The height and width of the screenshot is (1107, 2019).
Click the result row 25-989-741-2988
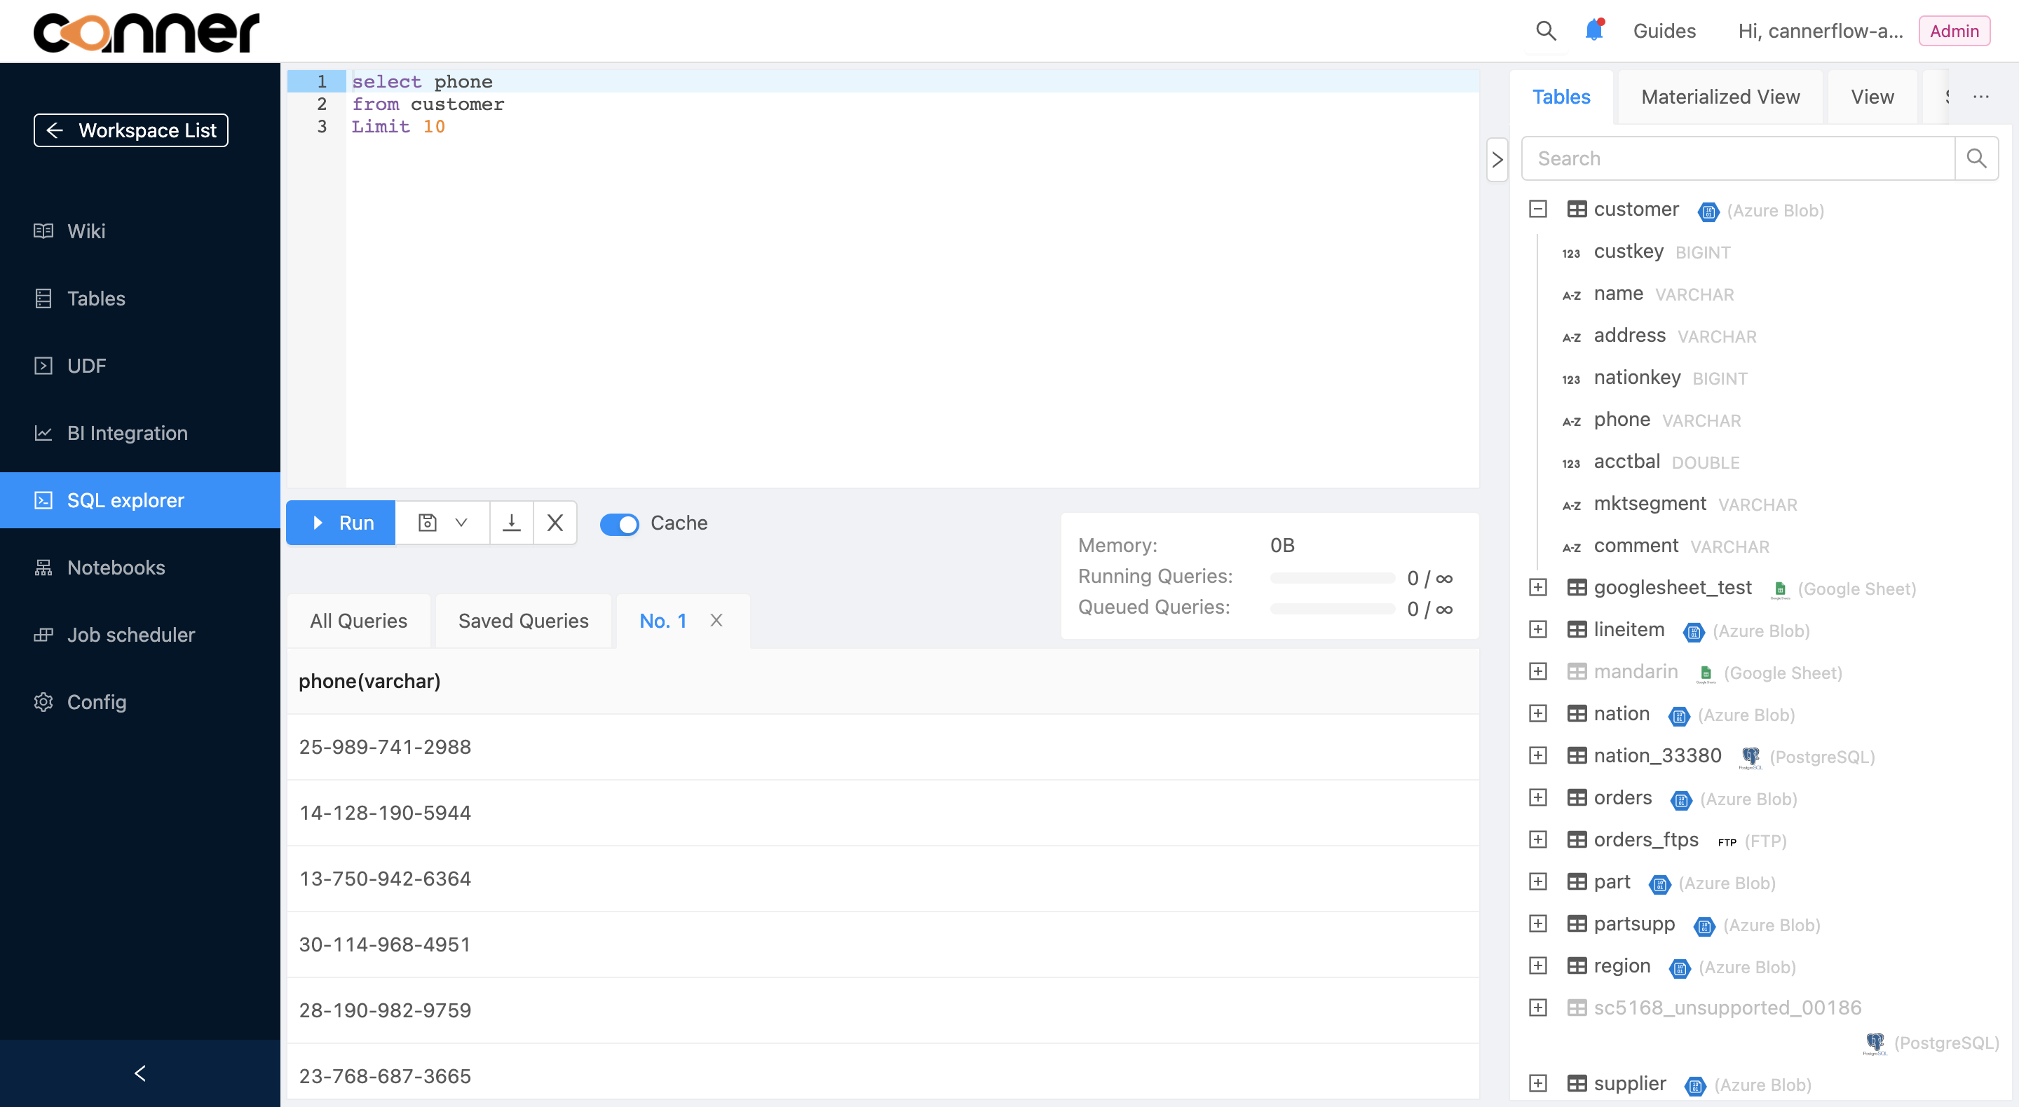pos(883,747)
